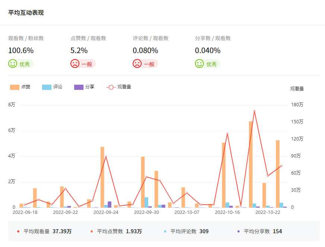
Task: Click the 平均观看量 37.39万 statistic
Action: (x=47, y=231)
